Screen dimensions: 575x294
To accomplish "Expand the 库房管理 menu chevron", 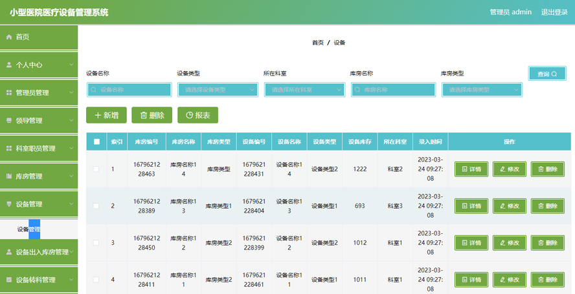I will coord(71,176).
